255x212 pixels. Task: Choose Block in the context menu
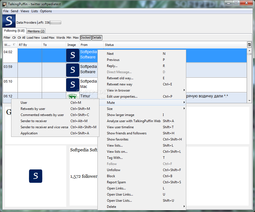(x=142, y=176)
